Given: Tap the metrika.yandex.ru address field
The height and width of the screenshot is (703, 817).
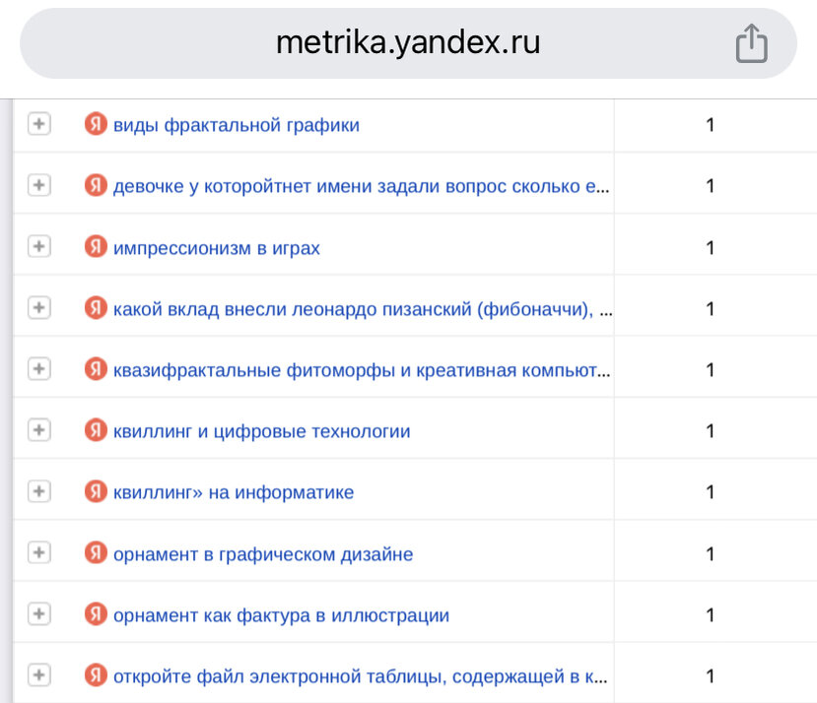Looking at the screenshot, I should click(x=408, y=43).
